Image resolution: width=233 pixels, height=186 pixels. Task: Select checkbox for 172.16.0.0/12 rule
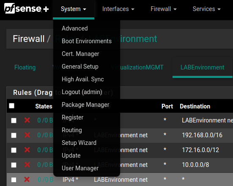(14, 150)
